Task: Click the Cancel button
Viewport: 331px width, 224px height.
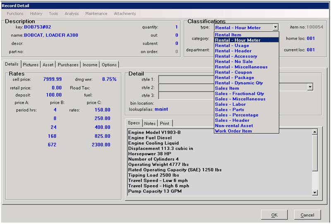Action: (x=307, y=215)
